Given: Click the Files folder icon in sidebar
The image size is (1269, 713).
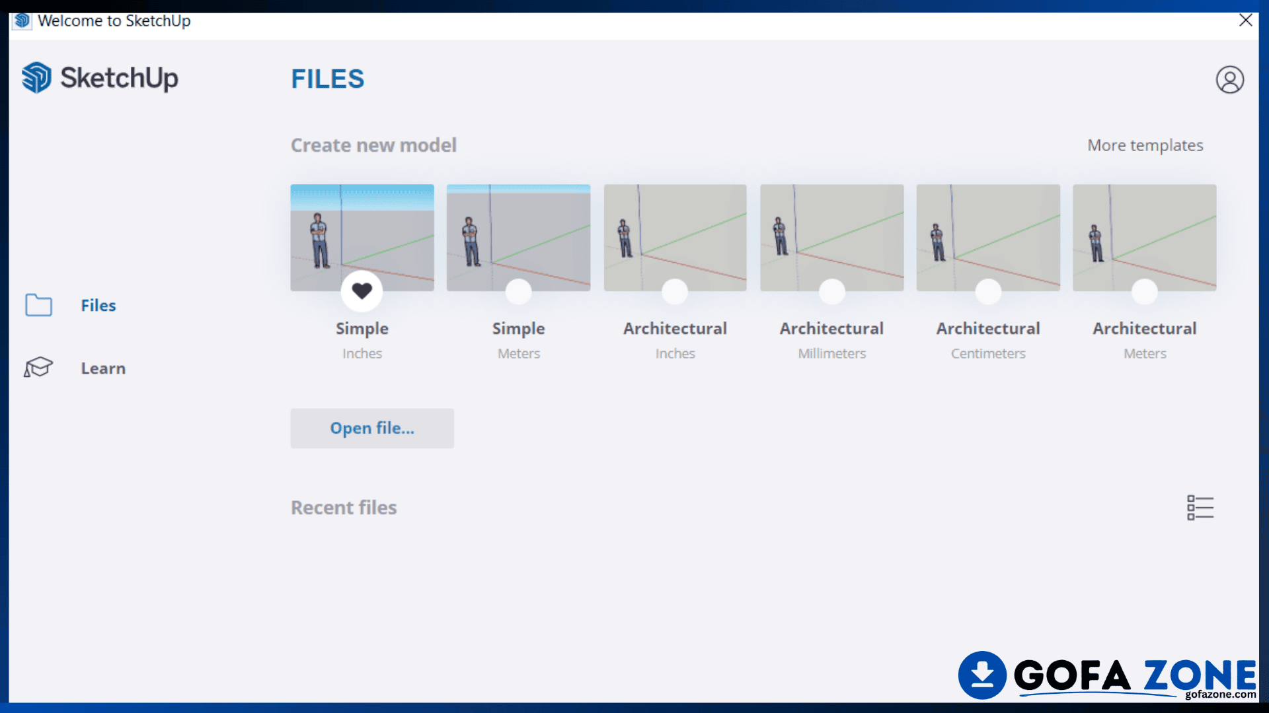Looking at the screenshot, I should [38, 305].
